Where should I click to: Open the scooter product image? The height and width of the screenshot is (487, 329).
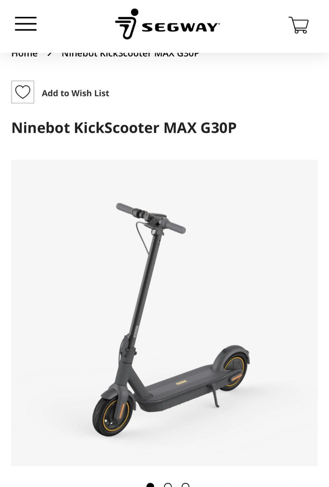(164, 313)
